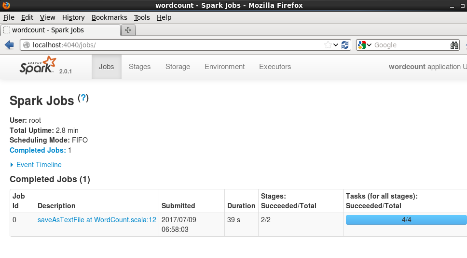Reload the page with the refresh icon
467x258 pixels.
coord(345,45)
